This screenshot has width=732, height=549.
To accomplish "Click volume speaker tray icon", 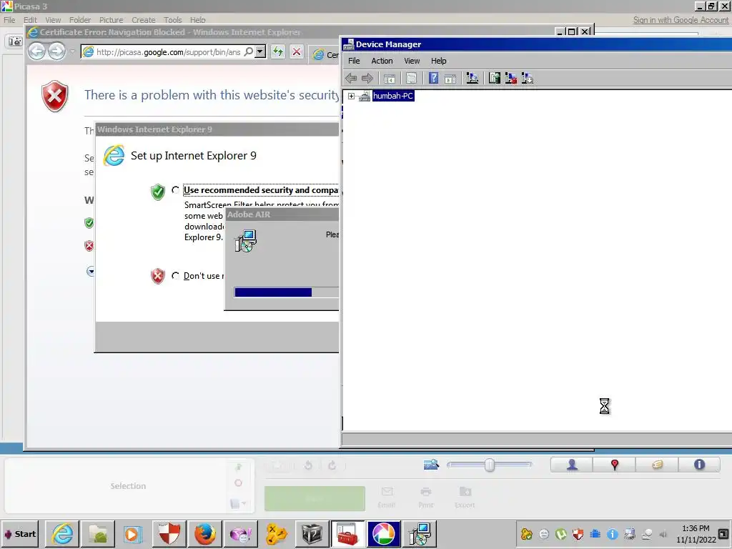I will tap(663, 534).
